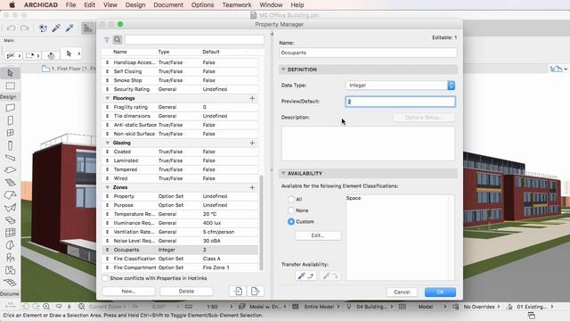Open the Data Type dropdown

(400, 86)
